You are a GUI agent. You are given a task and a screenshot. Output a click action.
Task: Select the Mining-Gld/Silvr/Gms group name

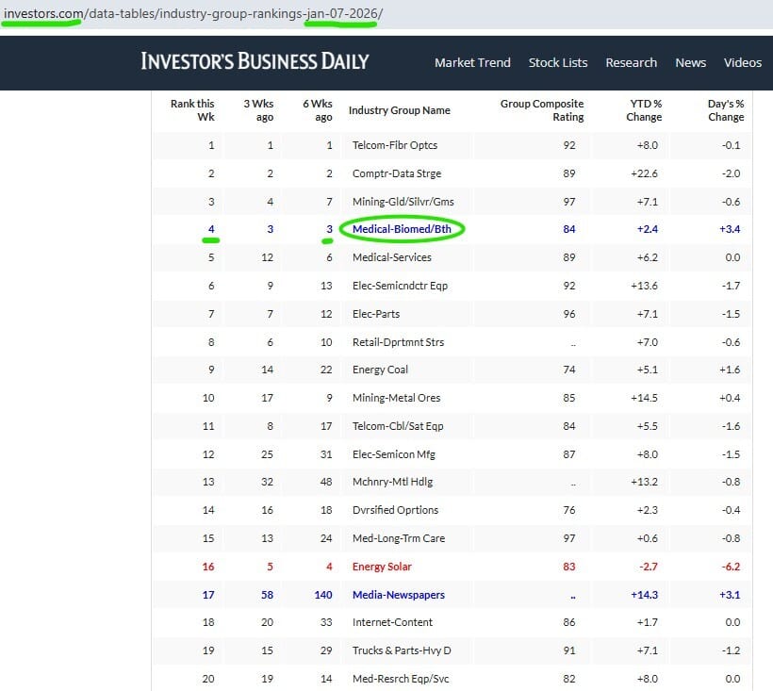coord(403,202)
